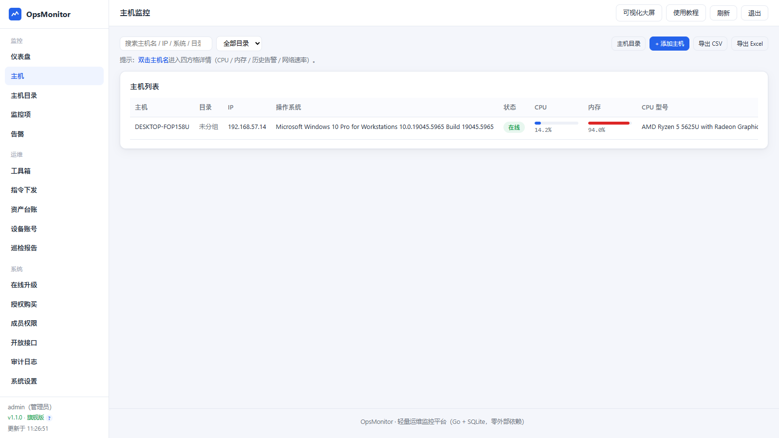Export hosts with 导出 CSV

coord(710,43)
